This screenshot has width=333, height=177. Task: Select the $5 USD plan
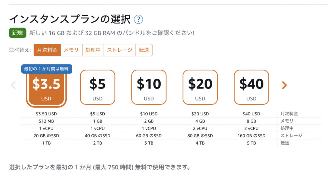click(x=98, y=87)
